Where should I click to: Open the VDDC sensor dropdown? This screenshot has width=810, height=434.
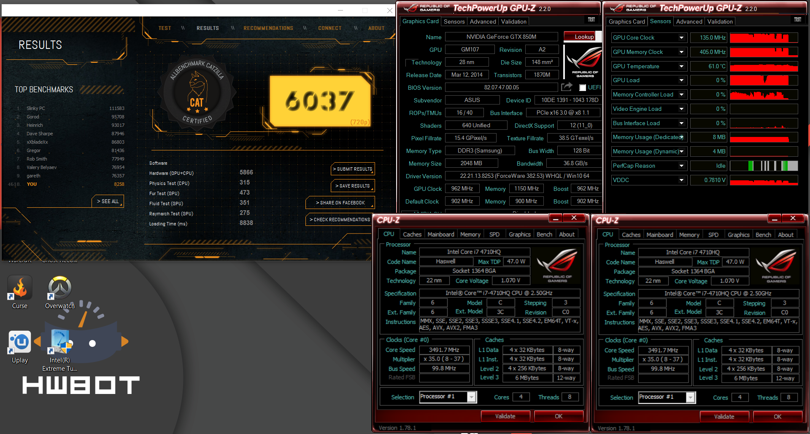[681, 180]
